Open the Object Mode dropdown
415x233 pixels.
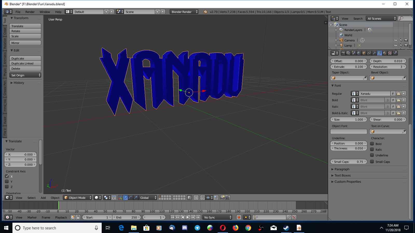tap(78, 198)
